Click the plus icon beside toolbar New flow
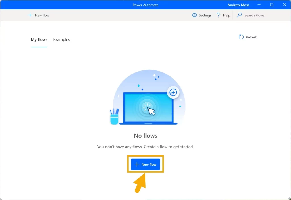 click(x=30, y=15)
